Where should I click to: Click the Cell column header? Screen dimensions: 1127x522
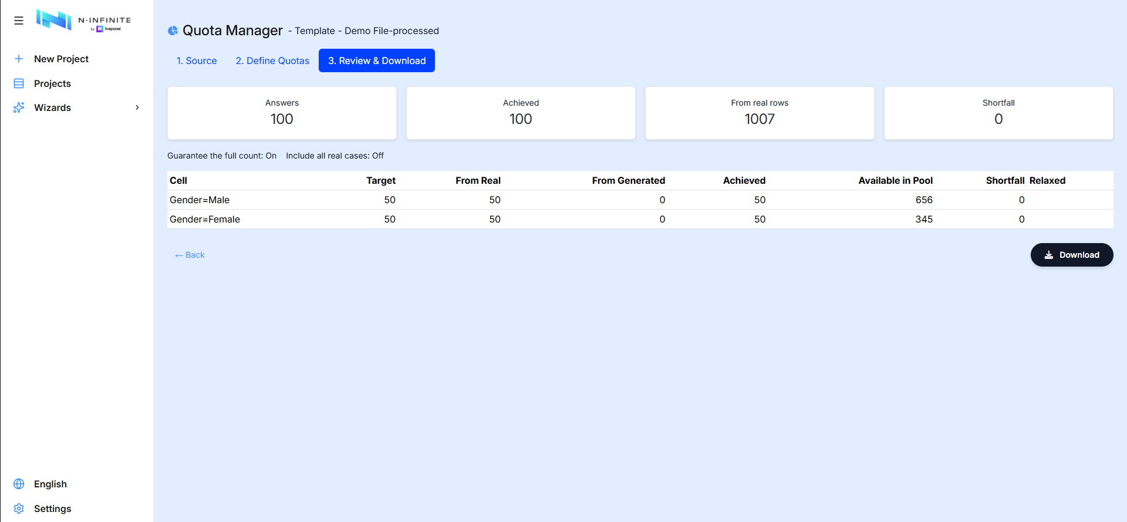tap(178, 180)
